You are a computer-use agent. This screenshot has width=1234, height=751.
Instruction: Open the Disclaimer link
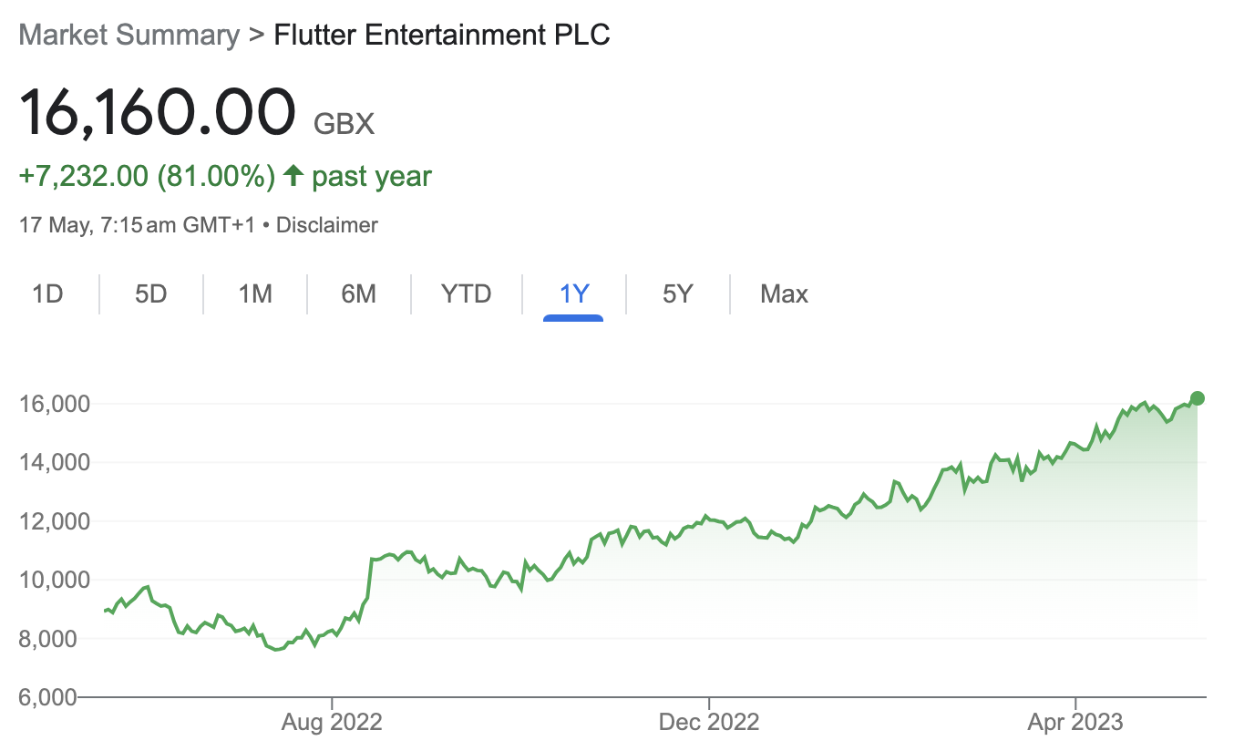pyautogui.click(x=326, y=225)
